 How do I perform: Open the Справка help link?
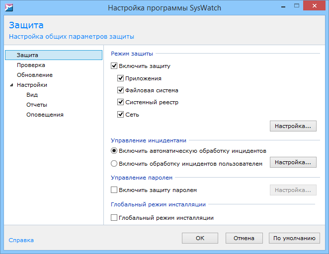(x=21, y=240)
